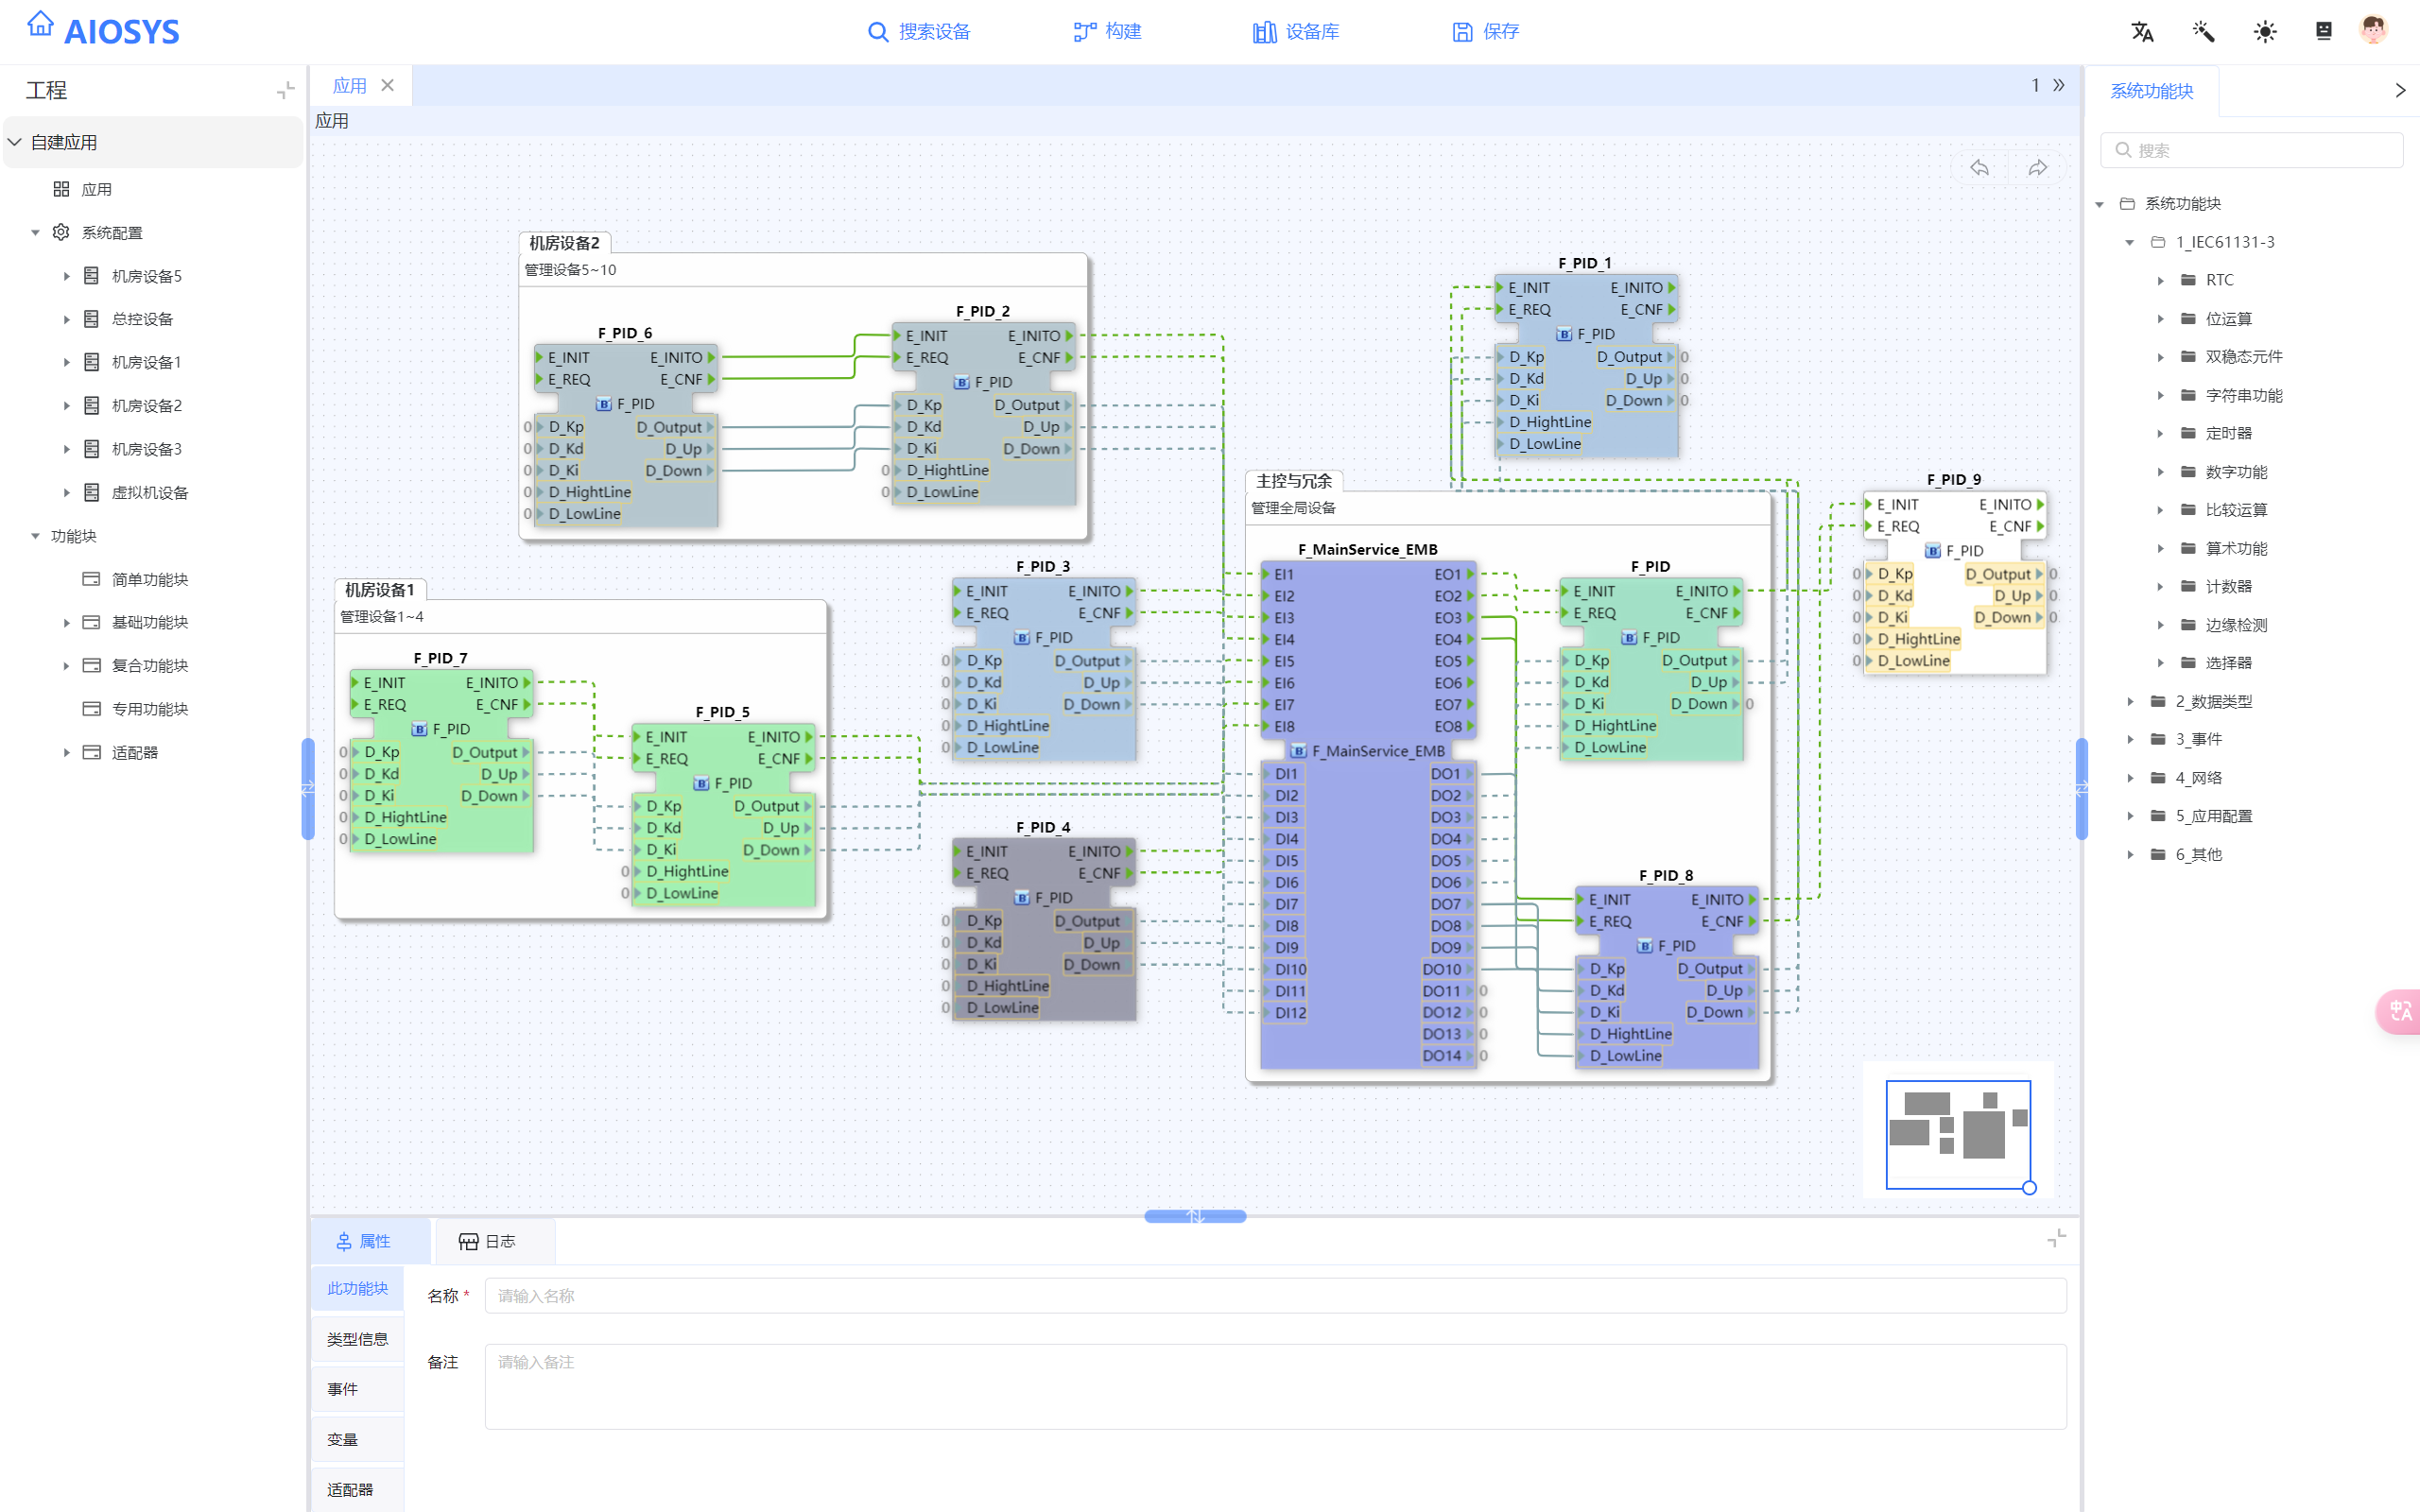The width and height of the screenshot is (2420, 1512).
Task: Click the device library 设备库 icon
Action: coord(1265,32)
